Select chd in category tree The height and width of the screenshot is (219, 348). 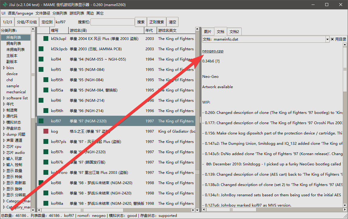[9, 80]
